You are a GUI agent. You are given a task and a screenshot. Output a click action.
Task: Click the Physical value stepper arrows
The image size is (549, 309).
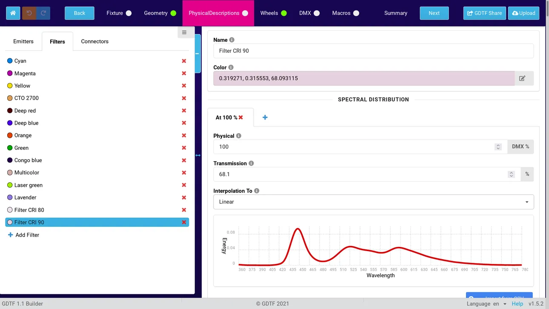click(x=498, y=147)
